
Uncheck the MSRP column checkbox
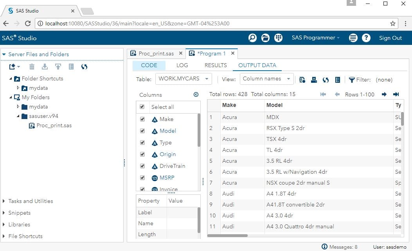(142, 178)
